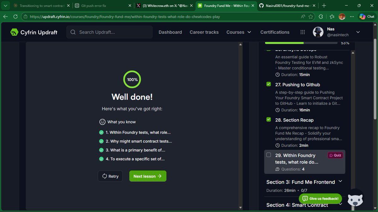Open the apps grid next to Certifications
Image resolution: width=378 pixels, height=212 pixels.
pos(302,32)
